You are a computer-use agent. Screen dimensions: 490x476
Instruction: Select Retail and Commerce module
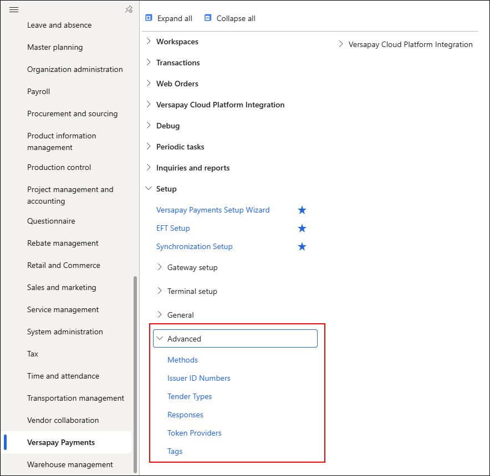64,265
